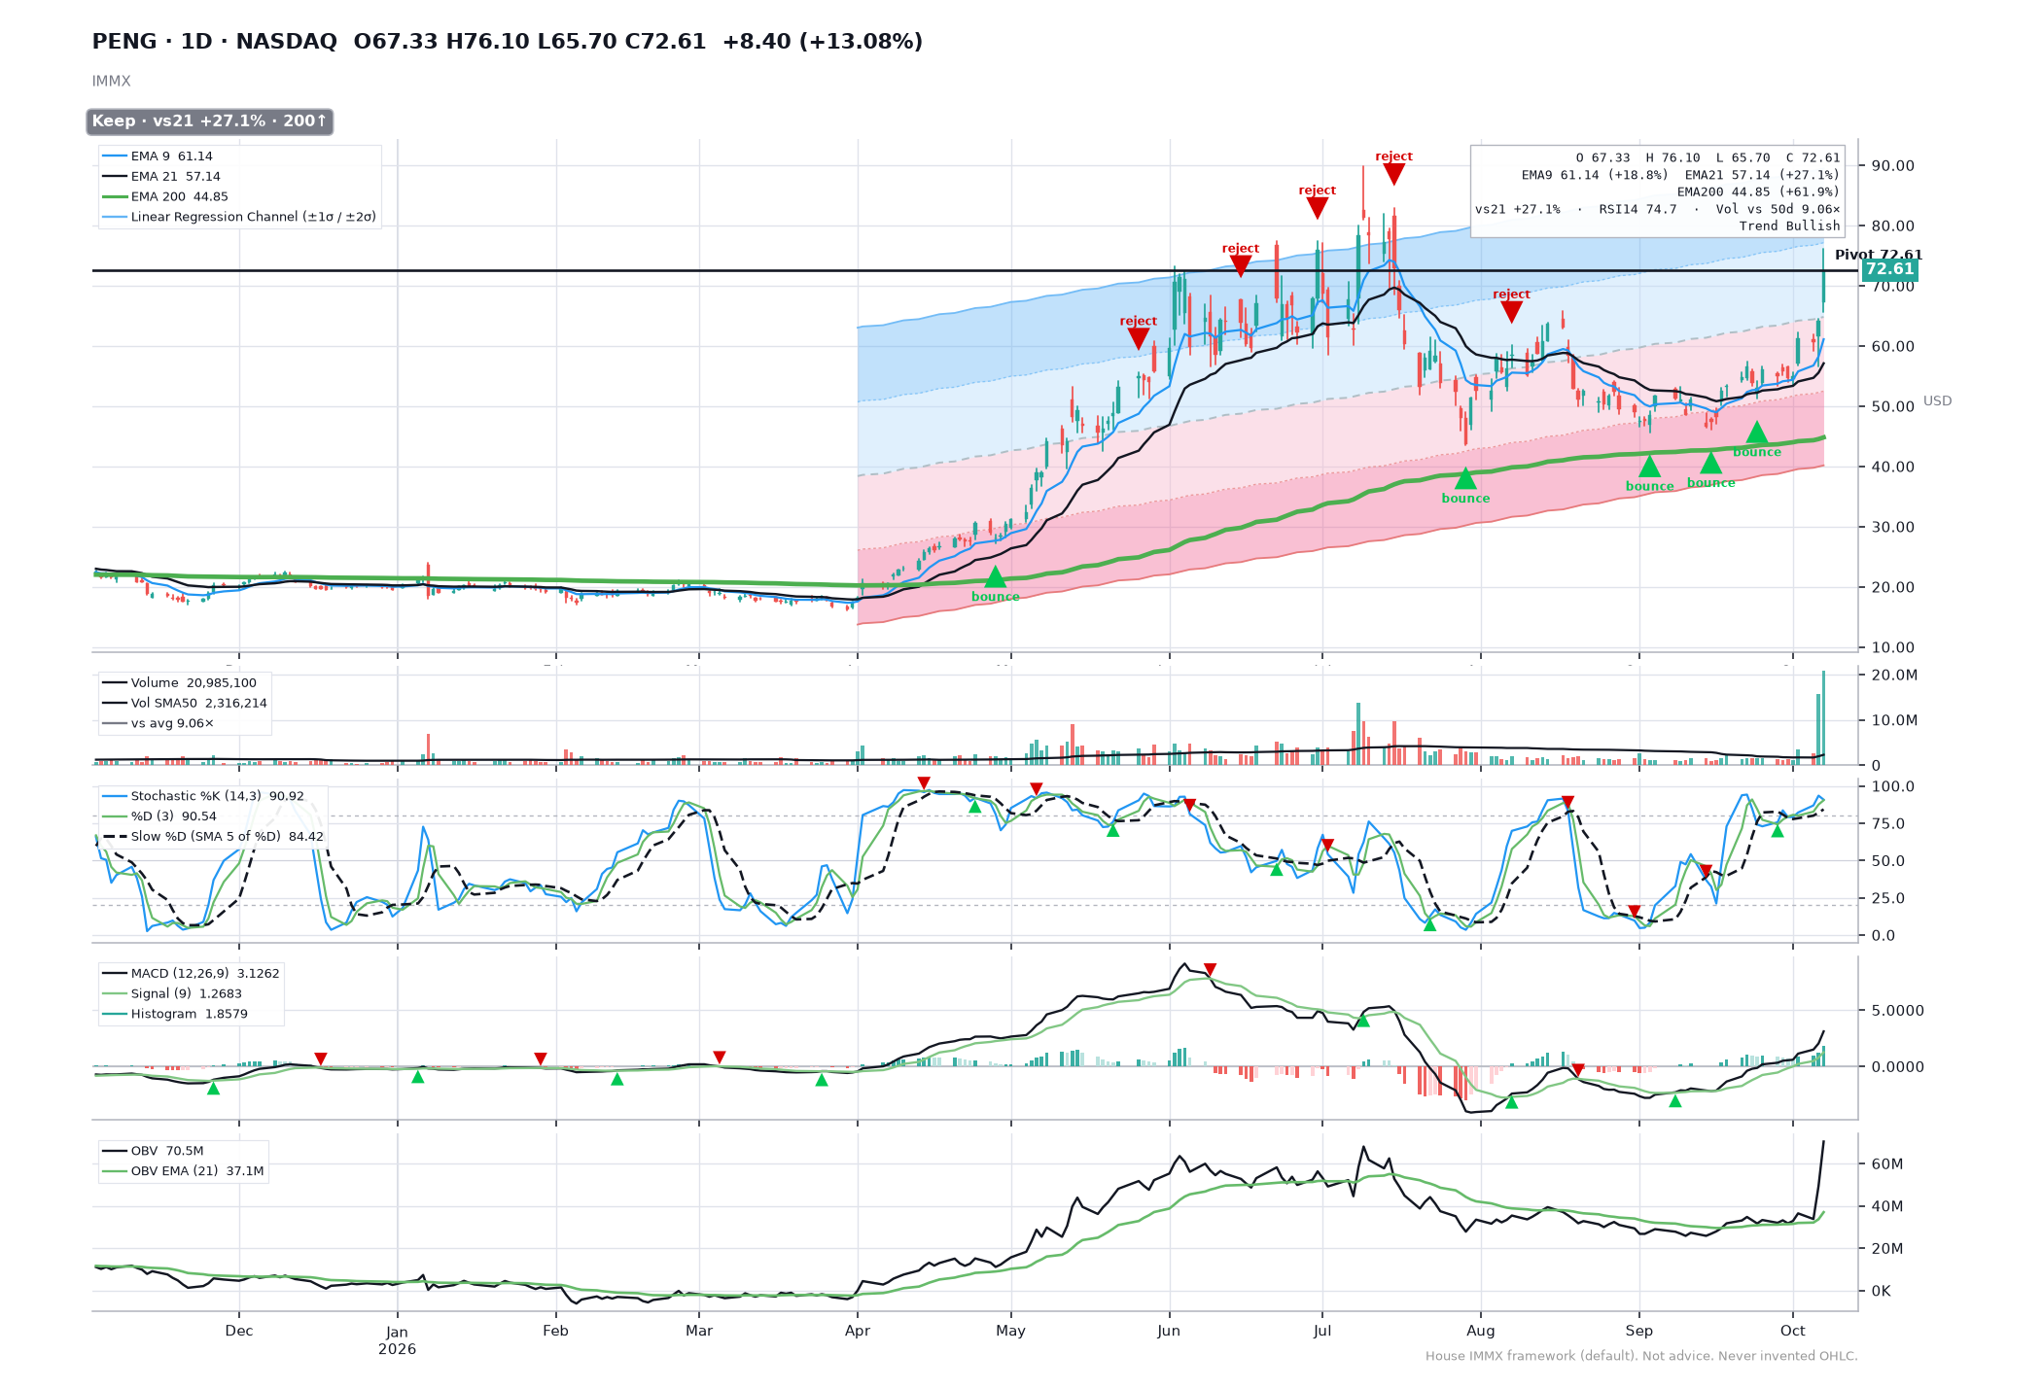This screenshot has height=1388, width=2042.
Task: Click the RSI14 74.7 readout
Action: 1637,209
